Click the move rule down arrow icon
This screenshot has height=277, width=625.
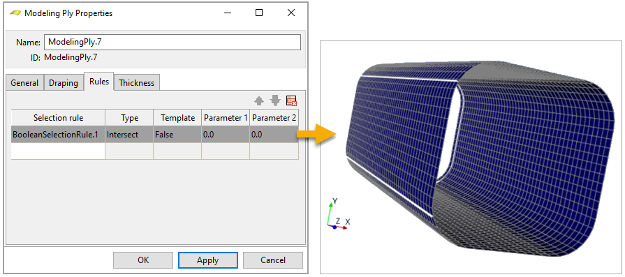coord(275,100)
